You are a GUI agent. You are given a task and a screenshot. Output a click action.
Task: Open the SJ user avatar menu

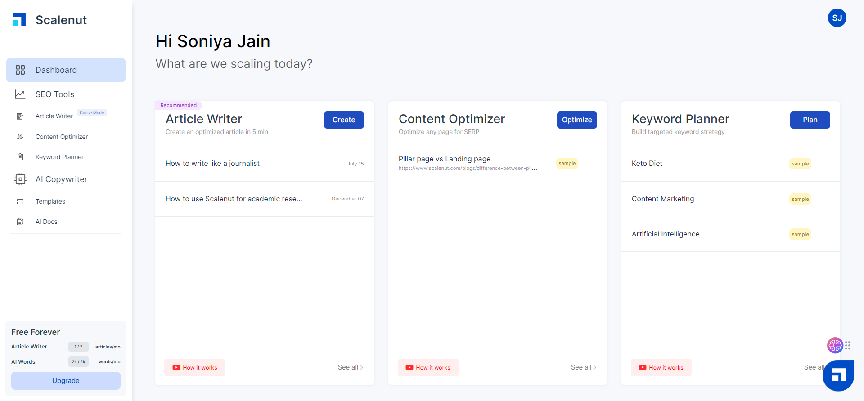(837, 18)
